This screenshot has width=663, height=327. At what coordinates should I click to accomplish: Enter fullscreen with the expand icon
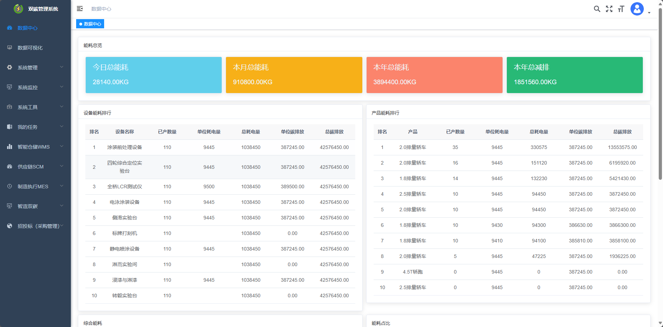tap(609, 9)
